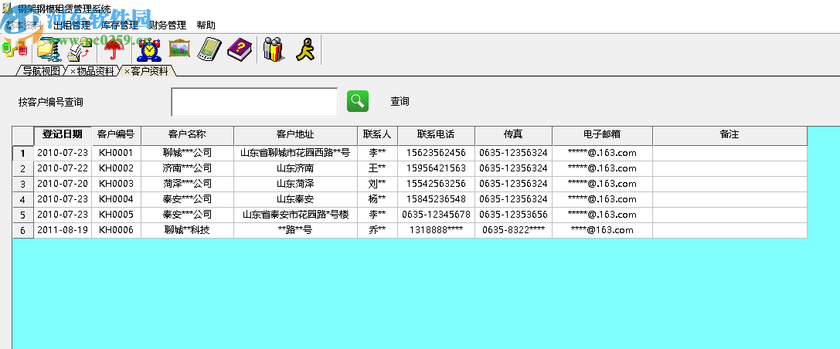
Task: Open the 库存管理 menu
Action: point(120,25)
